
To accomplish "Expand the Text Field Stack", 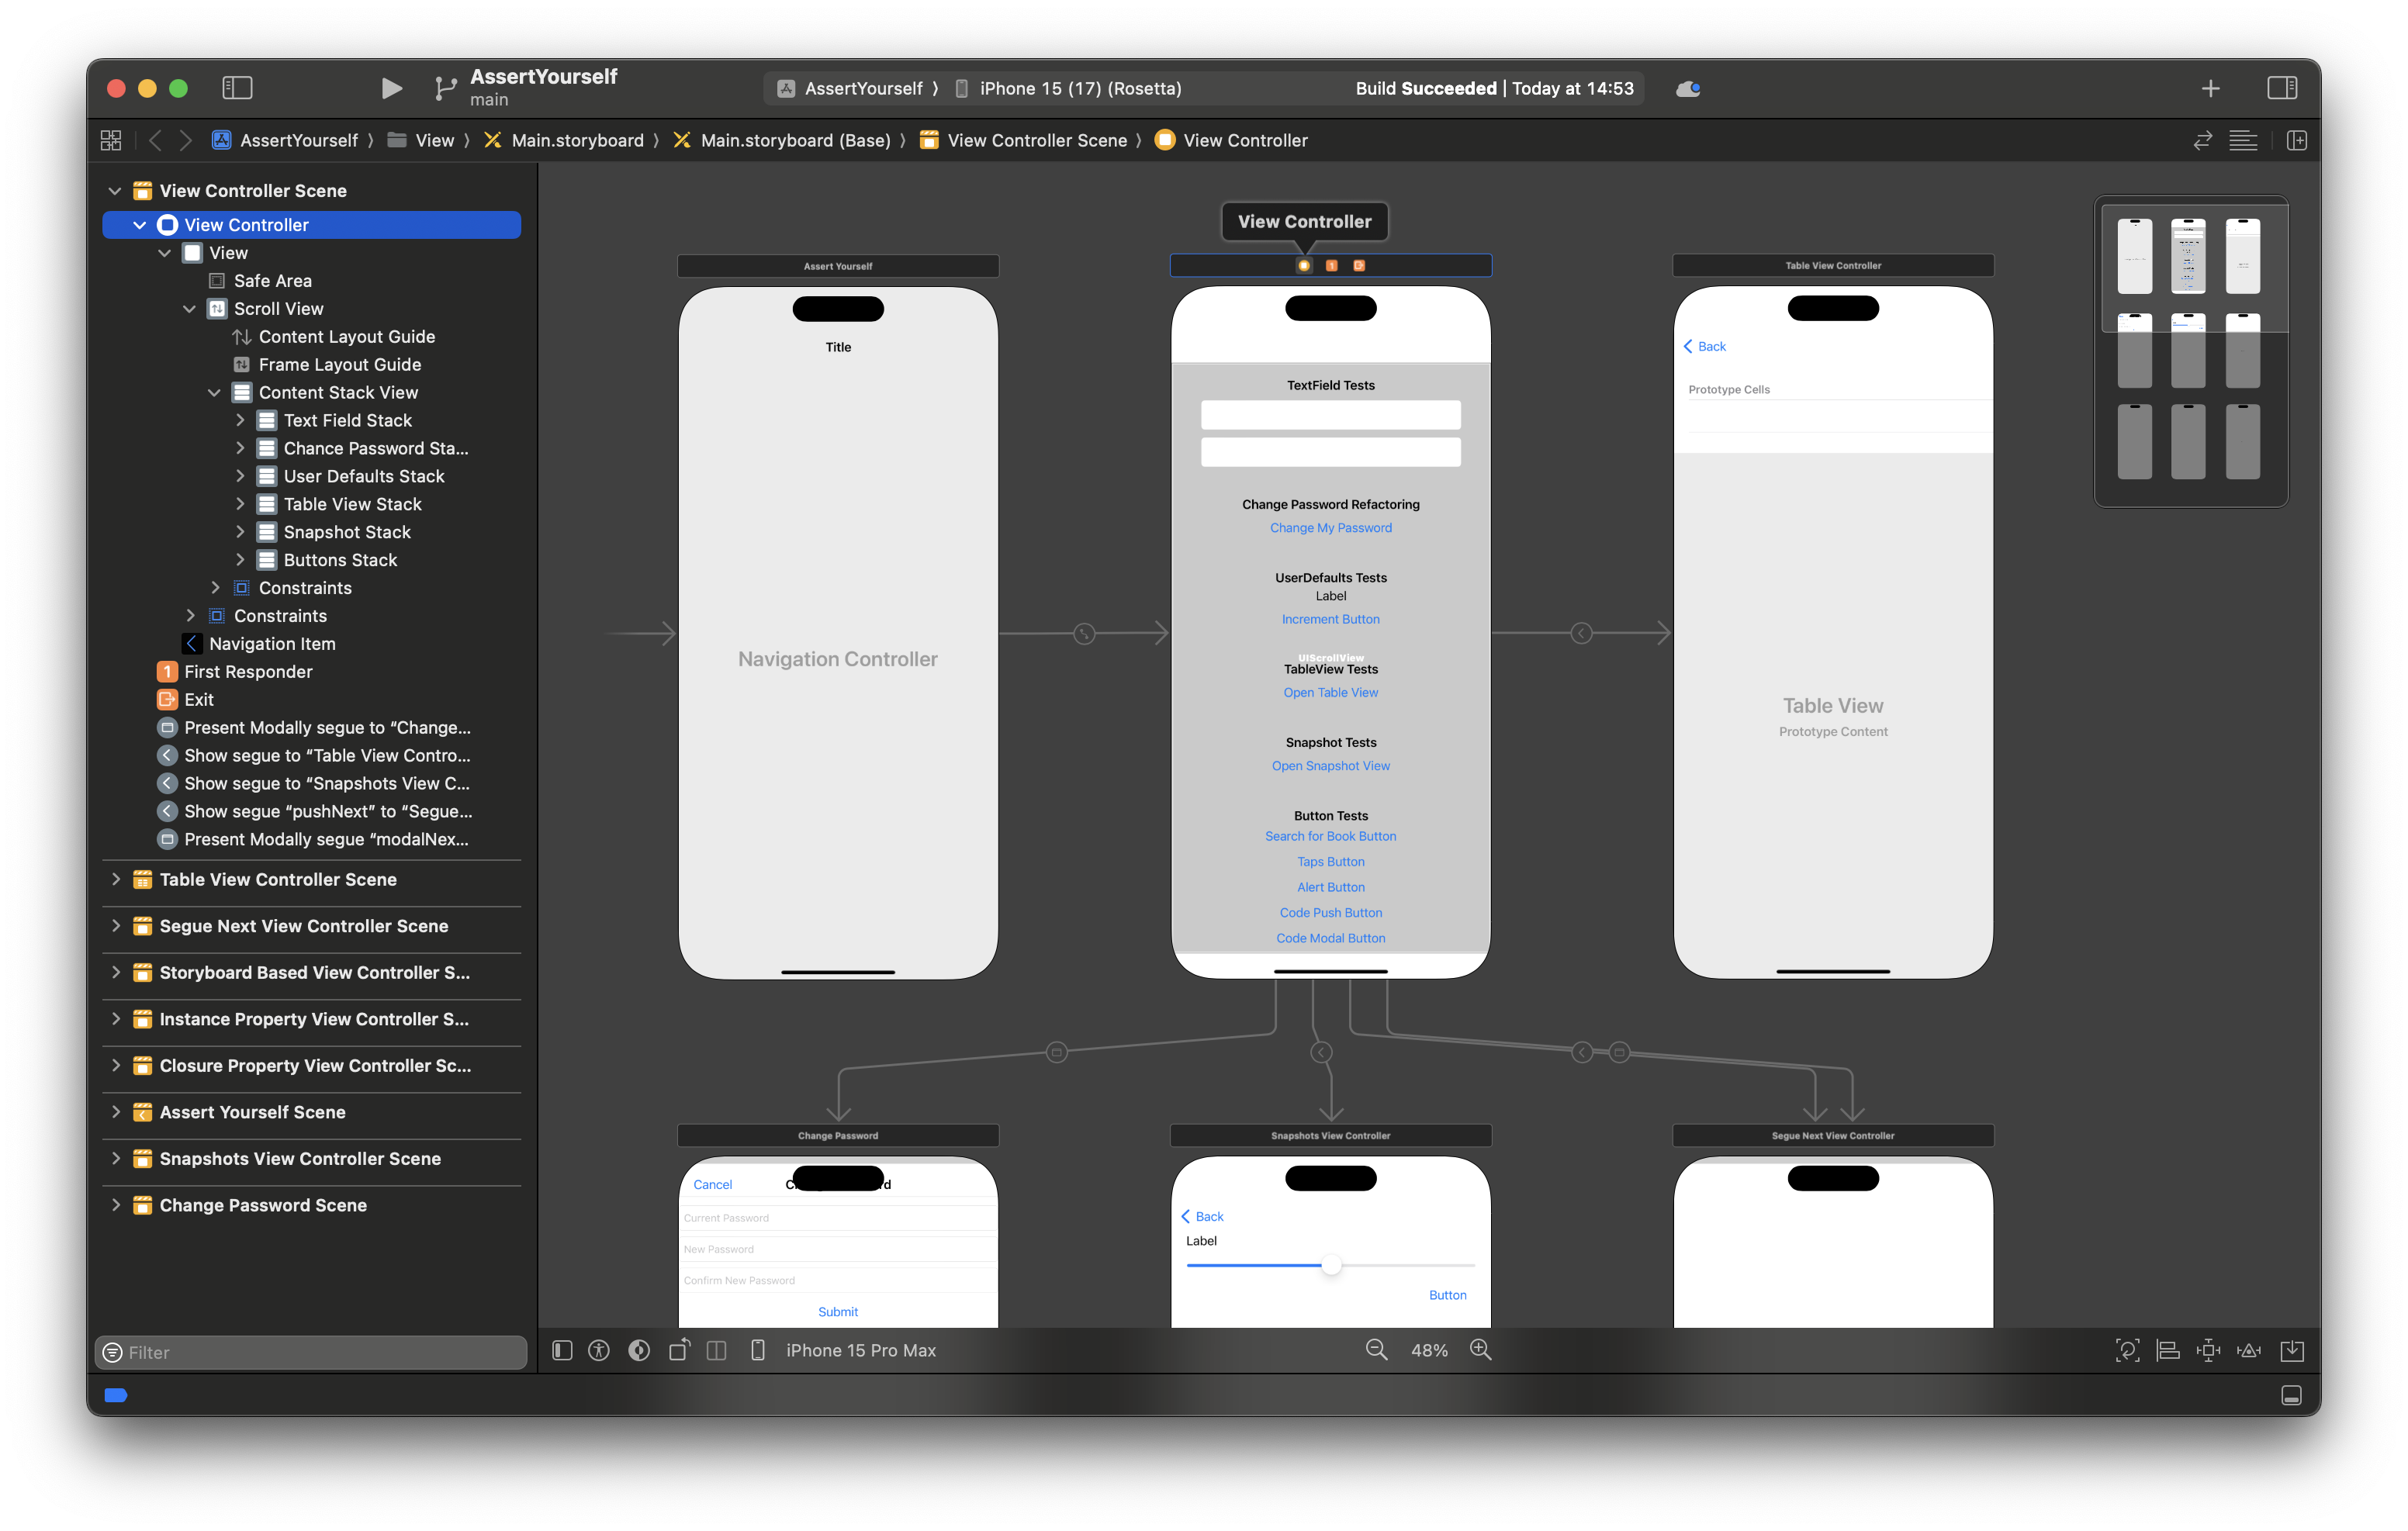I will [x=240, y=420].
